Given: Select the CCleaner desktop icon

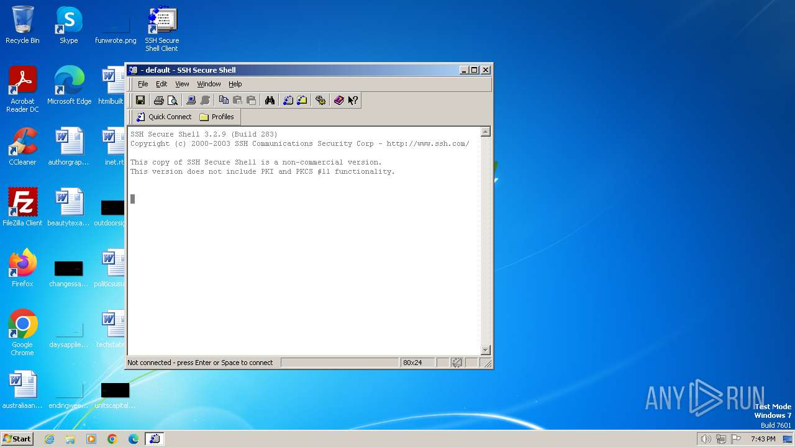Looking at the screenshot, I should pos(22,147).
